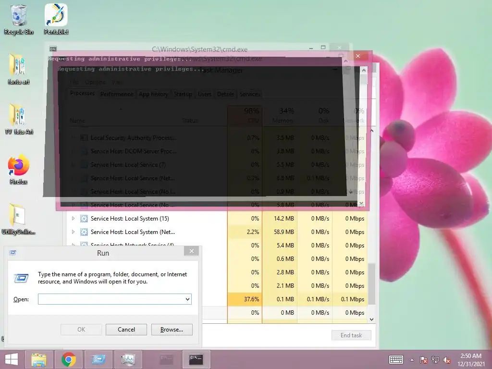This screenshot has height=369, width=492.
Task: Click the OK button in Run
Action: click(x=81, y=330)
